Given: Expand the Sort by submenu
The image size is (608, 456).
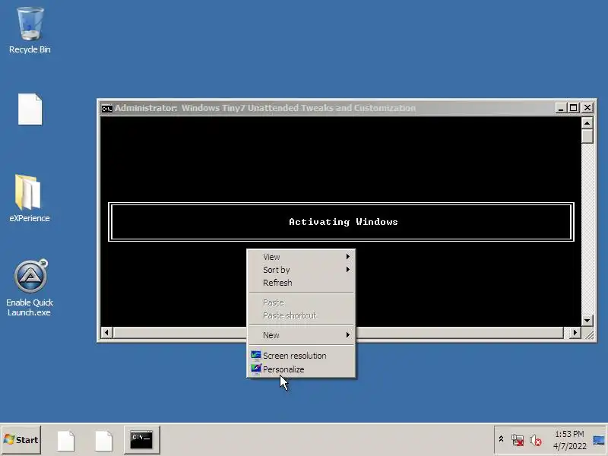Looking at the screenshot, I should click(301, 270).
